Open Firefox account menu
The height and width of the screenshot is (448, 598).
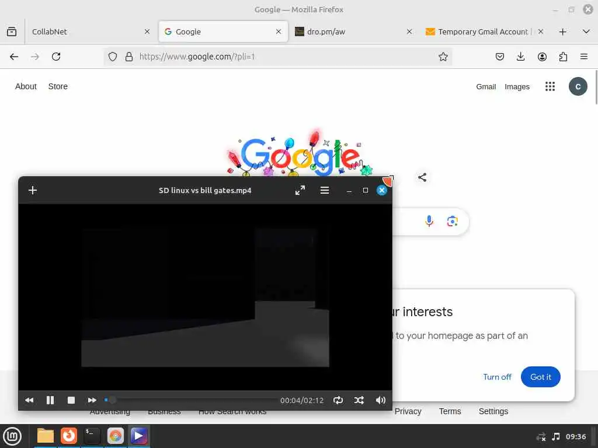(542, 57)
